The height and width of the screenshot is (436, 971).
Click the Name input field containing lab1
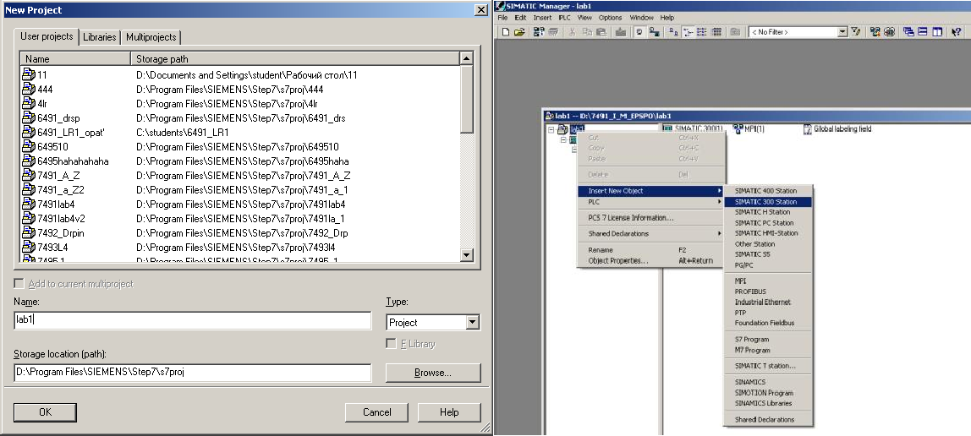[193, 320]
